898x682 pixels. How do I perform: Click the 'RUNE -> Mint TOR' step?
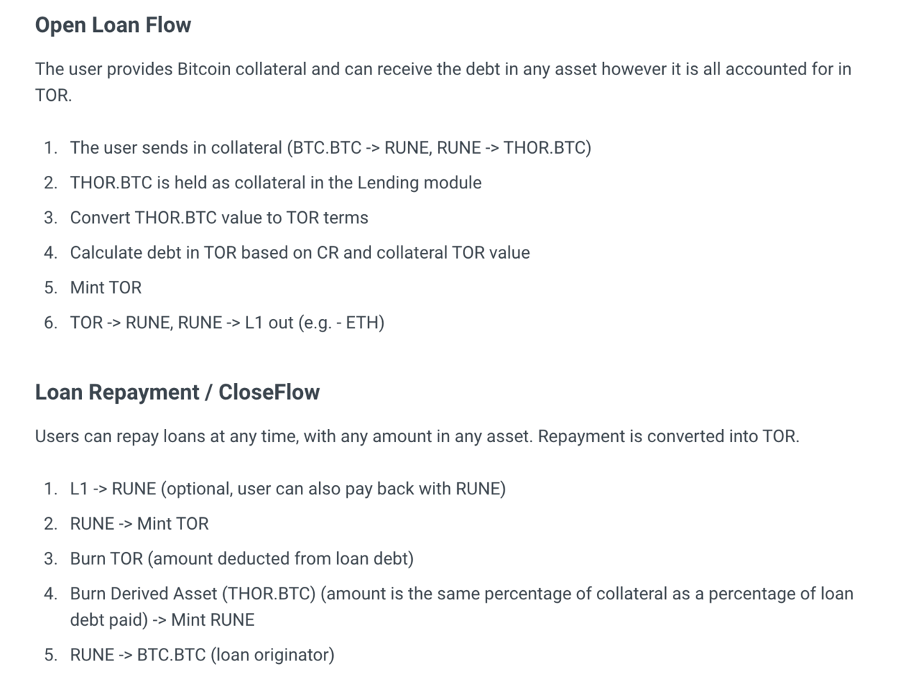[x=139, y=523]
